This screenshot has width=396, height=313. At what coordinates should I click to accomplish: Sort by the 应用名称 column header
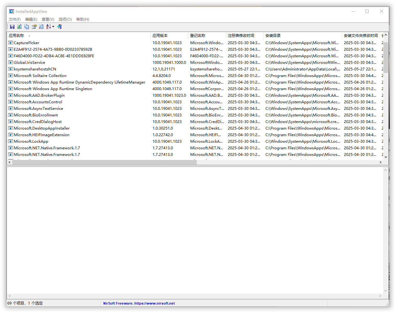click(x=78, y=36)
